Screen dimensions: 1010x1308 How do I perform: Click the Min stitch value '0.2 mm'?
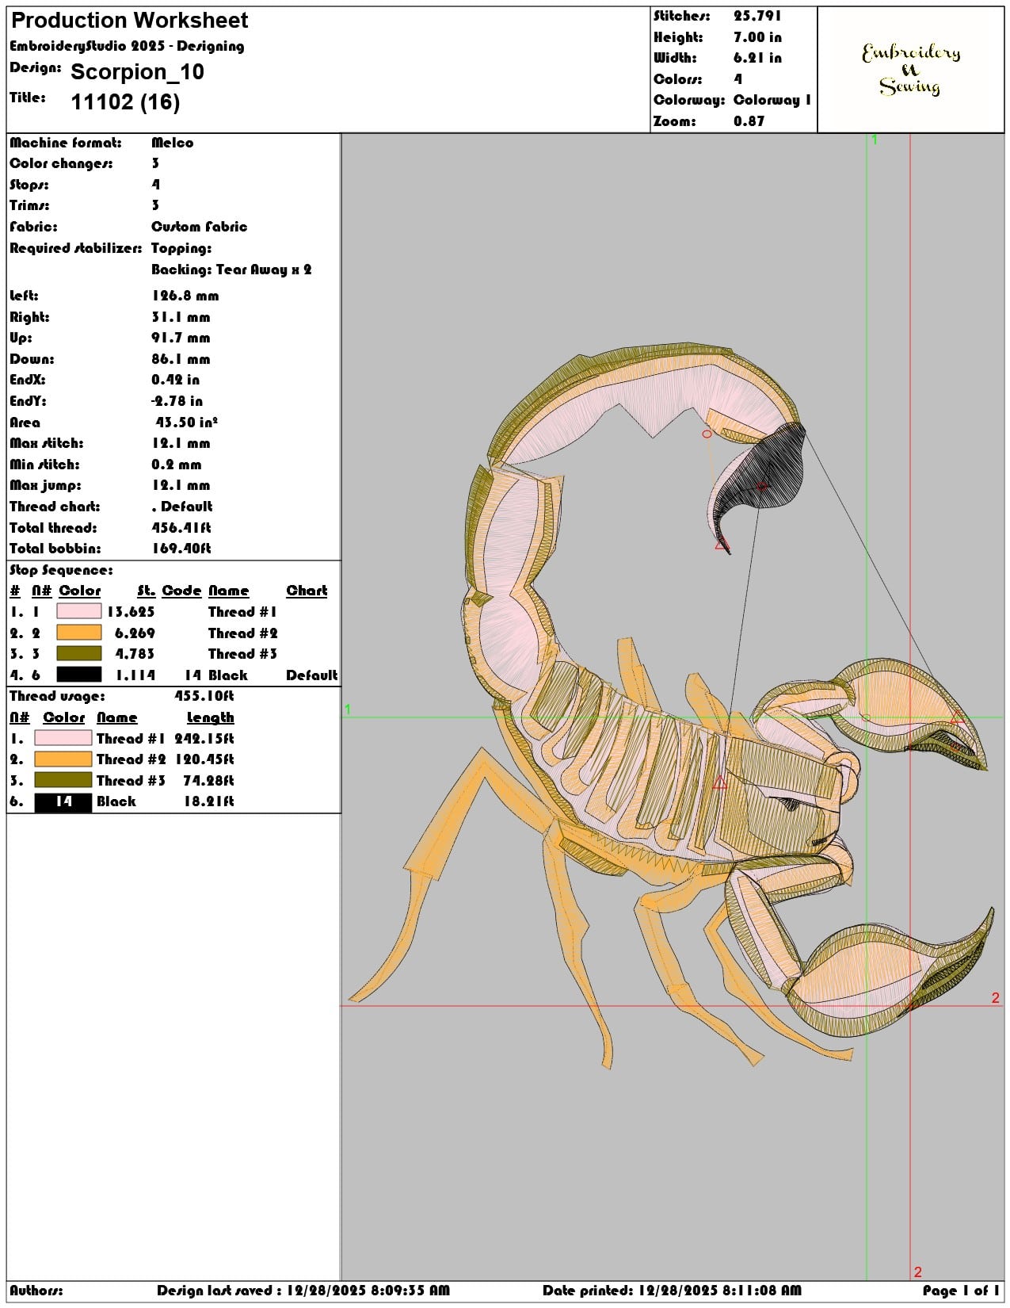click(177, 465)
